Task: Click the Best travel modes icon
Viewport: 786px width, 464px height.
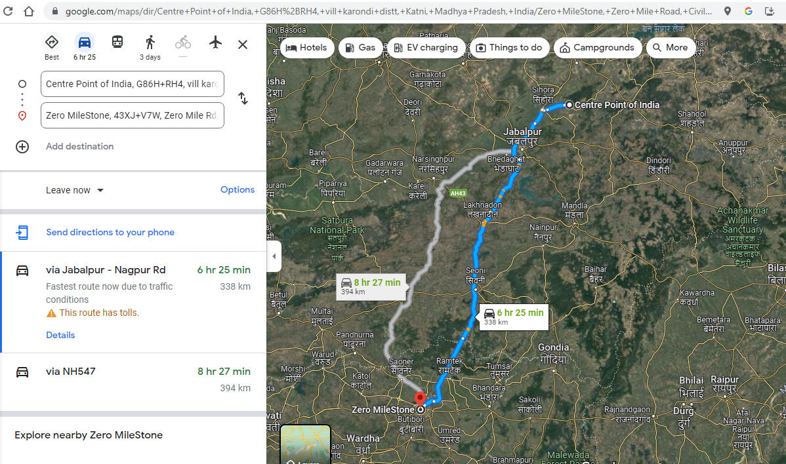Action: [x=52, y=43]
